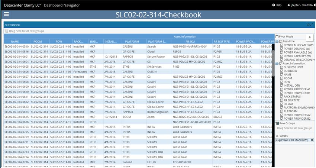Uncheck BUSINESS UNIT column
The width and height of the screenshot is (316, 168).
(x=282, y=67)
